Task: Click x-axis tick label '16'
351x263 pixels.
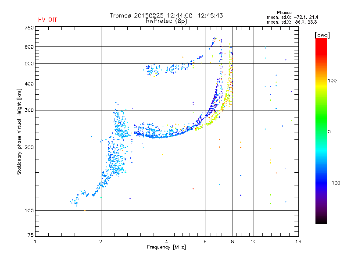Action: click(x=298, y=242)
